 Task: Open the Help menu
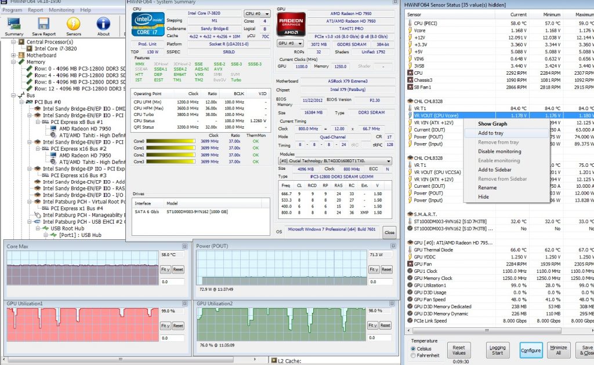pyautogui.click(x=85, y=10)
